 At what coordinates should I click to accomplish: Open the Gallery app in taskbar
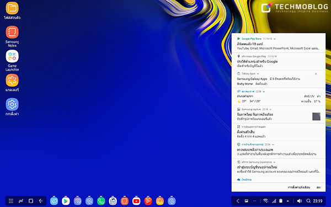(160, 201)
